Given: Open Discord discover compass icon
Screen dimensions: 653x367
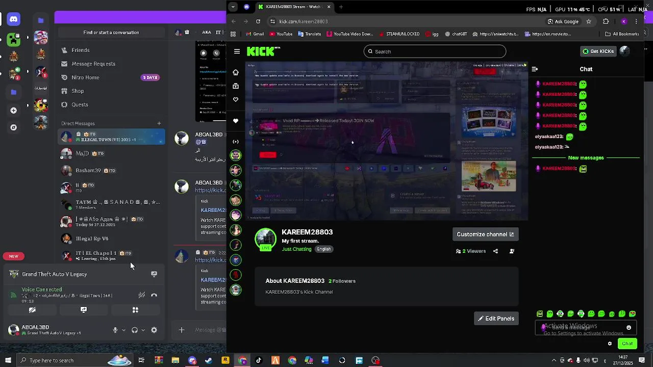Looking at the screenshot, I should (14, 127).
